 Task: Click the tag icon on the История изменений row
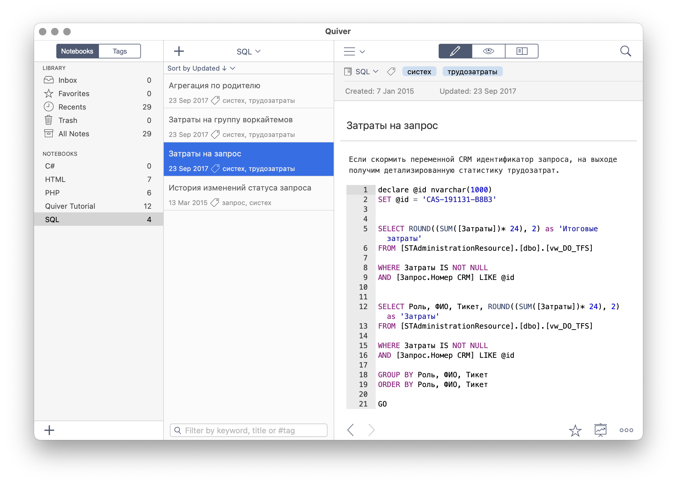[215, 203]
